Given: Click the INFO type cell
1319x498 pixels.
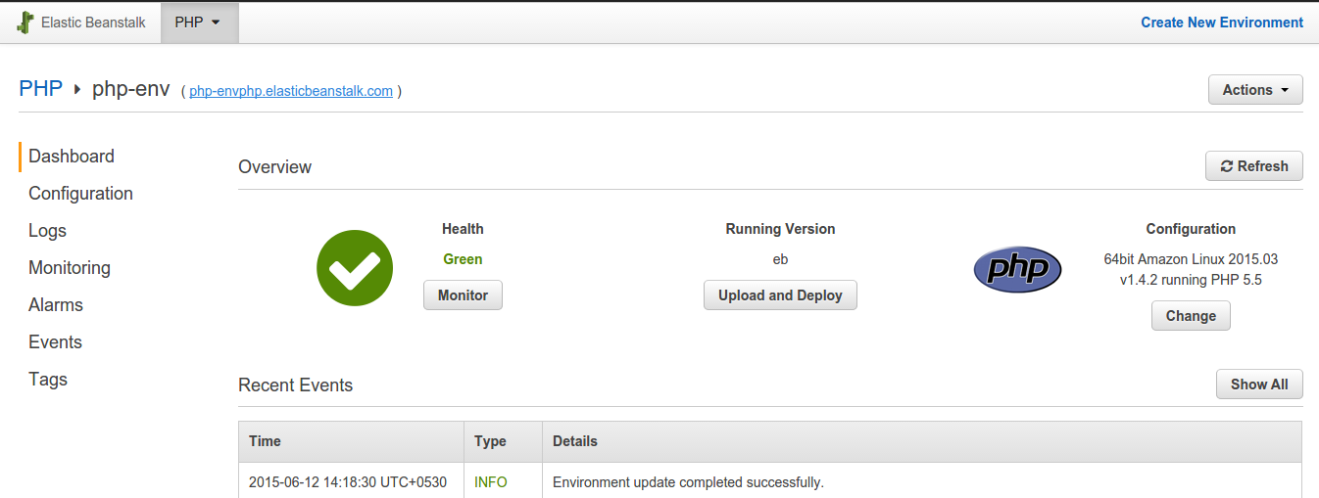Looking at the screenshot, I should click(491, 482).
